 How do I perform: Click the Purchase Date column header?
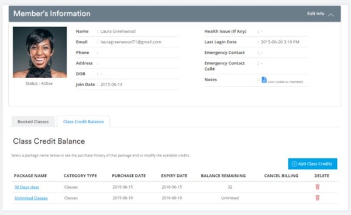129,176
